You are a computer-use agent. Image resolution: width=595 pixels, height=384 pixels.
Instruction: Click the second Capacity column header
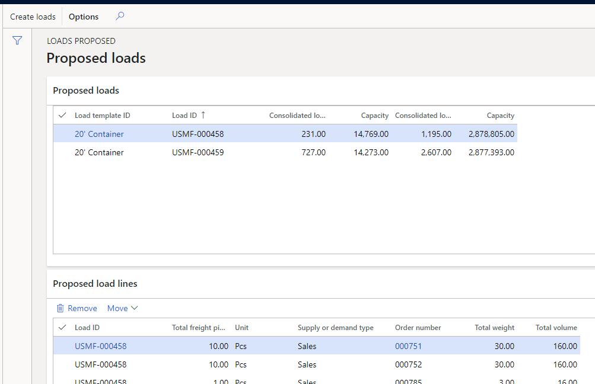pyautogui.click(x=501, y=115)
